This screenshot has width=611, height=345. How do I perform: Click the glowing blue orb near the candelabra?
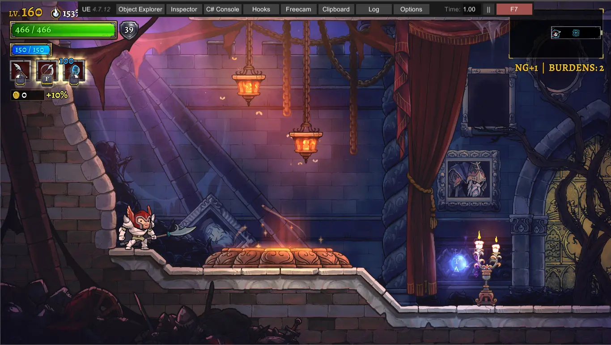pyautogui.click(x=457, y=263)
